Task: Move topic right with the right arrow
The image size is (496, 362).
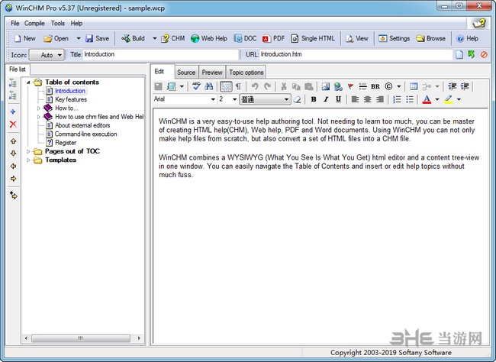Action: click(x=13, y=179)
